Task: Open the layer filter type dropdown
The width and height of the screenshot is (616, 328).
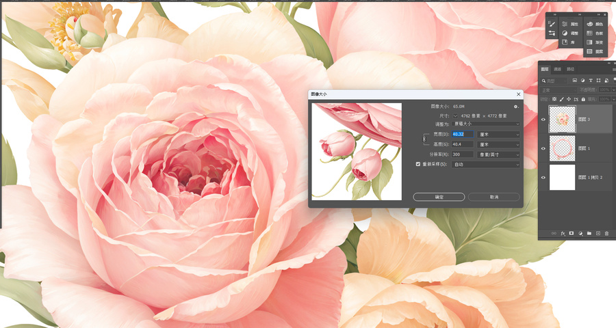Action: pyautogui.click(x=554, y=81)
